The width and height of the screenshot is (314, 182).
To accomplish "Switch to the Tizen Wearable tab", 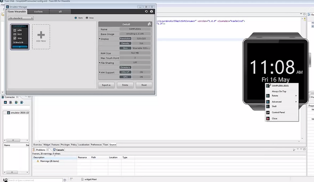I will pyautogui.click(x=17, y=12).
